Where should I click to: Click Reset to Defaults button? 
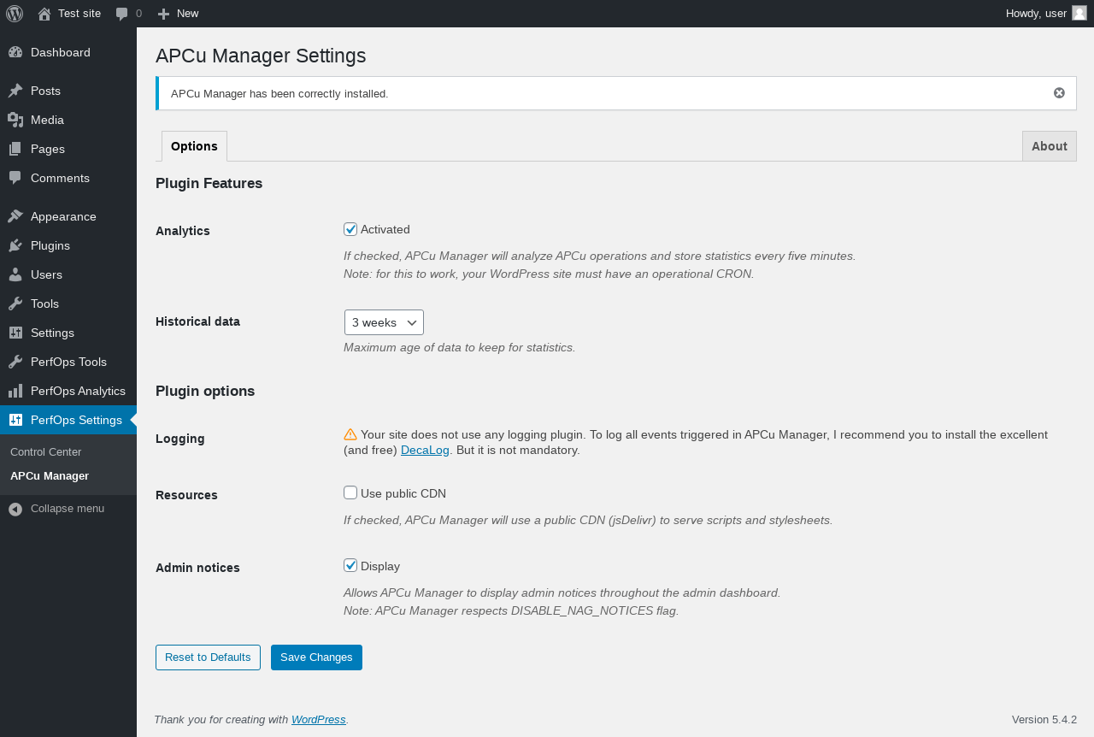(x=208, y=657)
